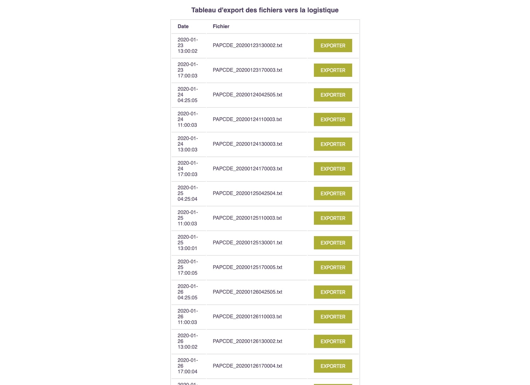Export file dated 2020-01-24 13:00:03

tap(333, 144)
